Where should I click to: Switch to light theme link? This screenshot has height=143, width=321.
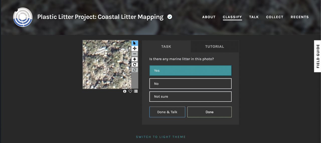[161, 137]
